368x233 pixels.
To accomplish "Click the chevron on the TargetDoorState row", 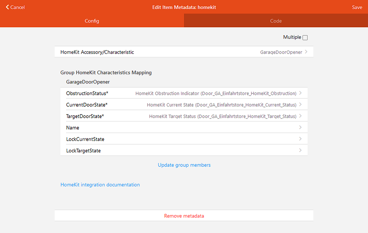I will tap(300, 116).
